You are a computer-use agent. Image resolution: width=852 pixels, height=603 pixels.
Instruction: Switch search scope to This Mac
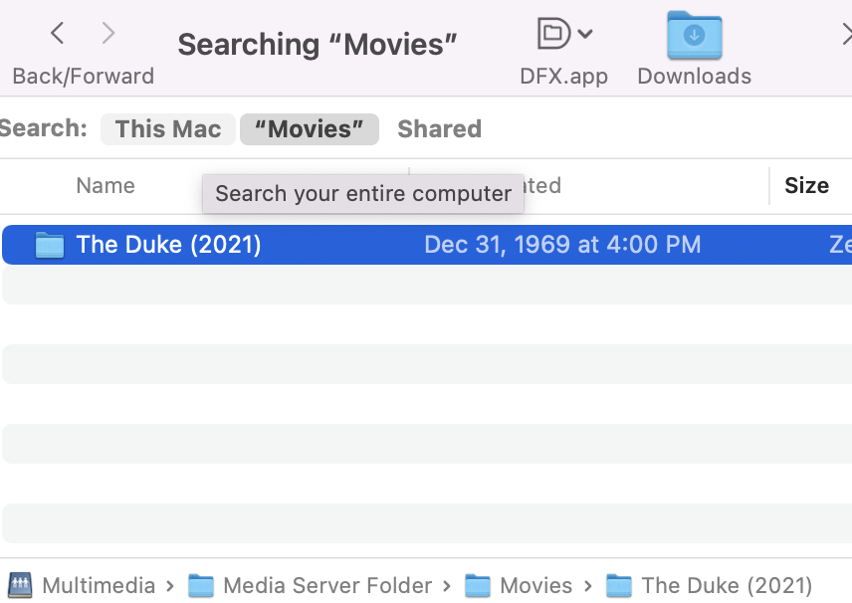pos(168,129)
